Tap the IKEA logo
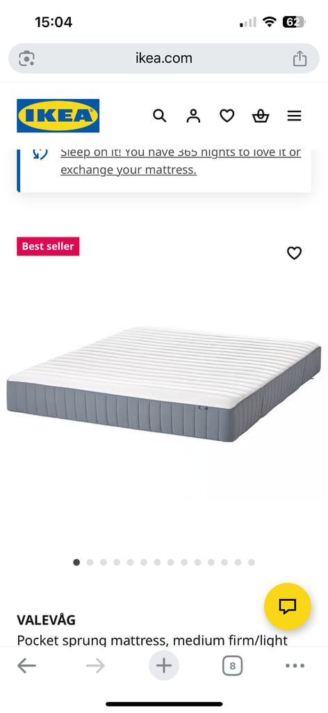Screen dimensions: 328x713 (x=58, y=116)
